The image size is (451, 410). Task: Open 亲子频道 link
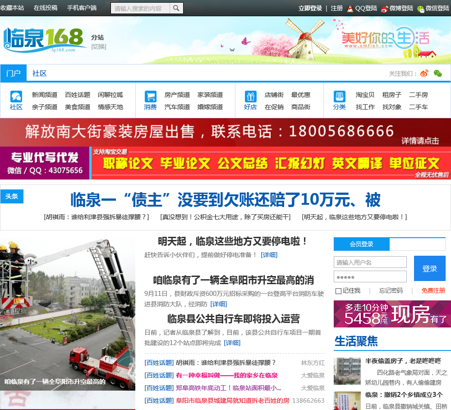(x=45, y=107)
